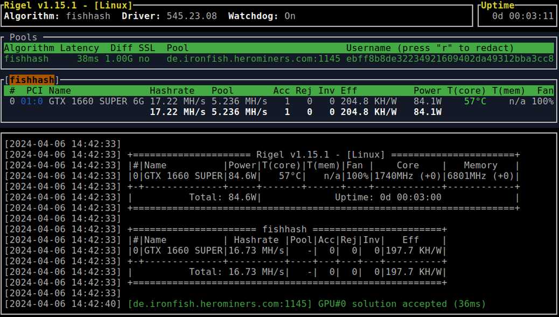The image size is (559, 317).
Task: Click the PCI column header
Action: tap(34, 91)
